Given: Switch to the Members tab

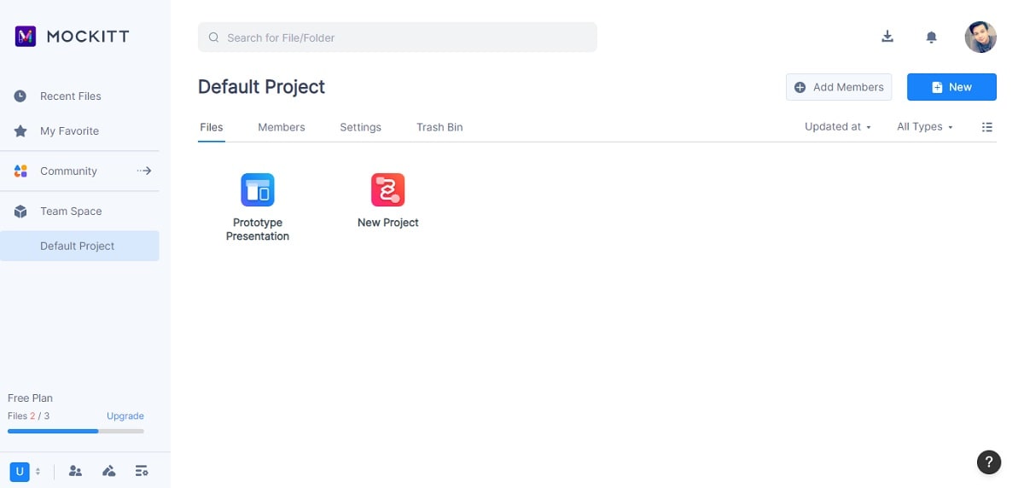Looking at the screenshot, I should pos(281,127).
